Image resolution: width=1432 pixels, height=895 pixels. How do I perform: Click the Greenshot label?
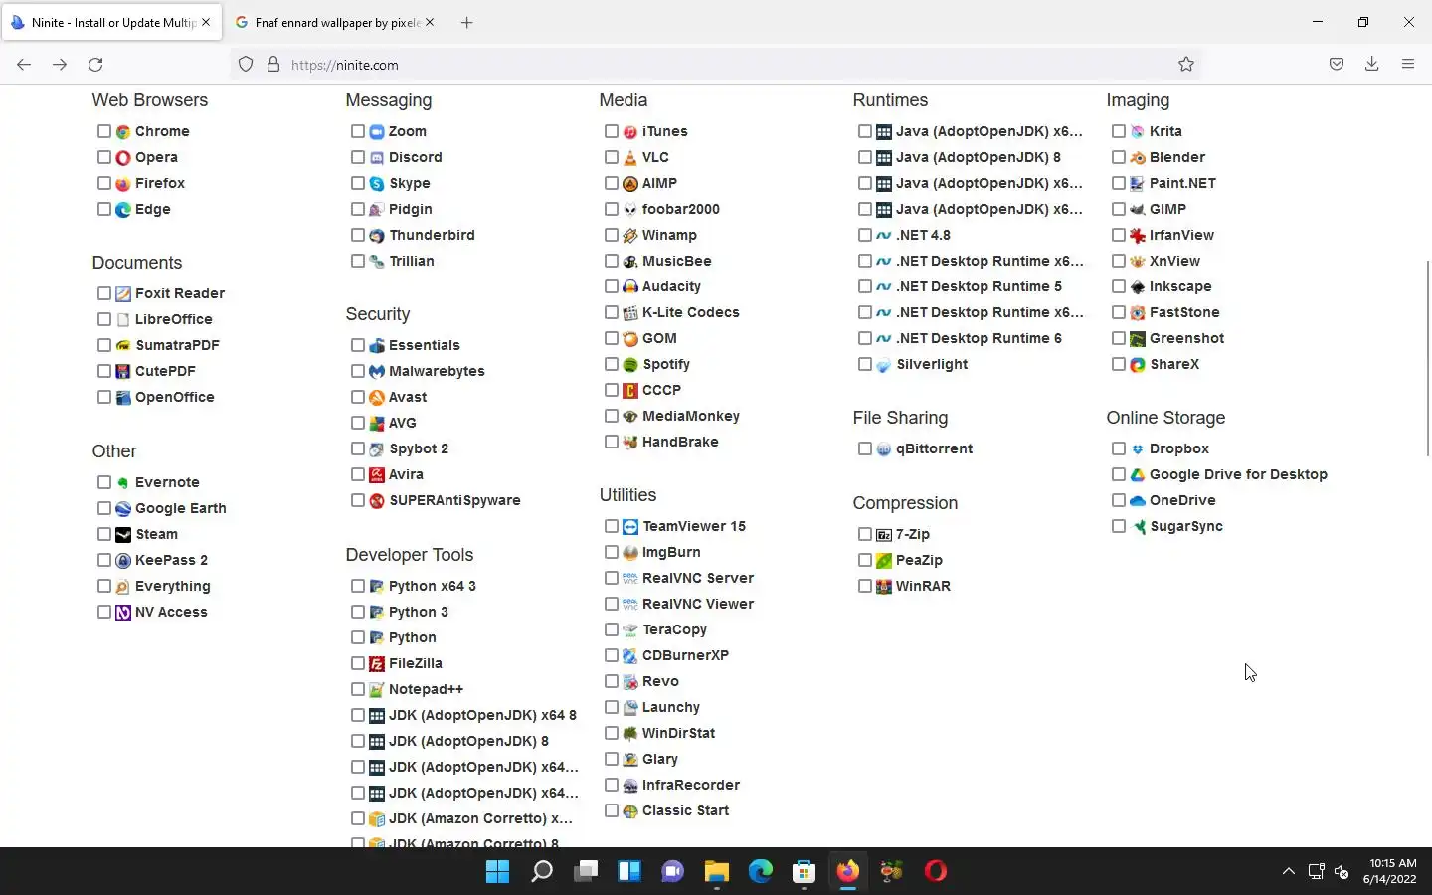tap(1186, 338)
